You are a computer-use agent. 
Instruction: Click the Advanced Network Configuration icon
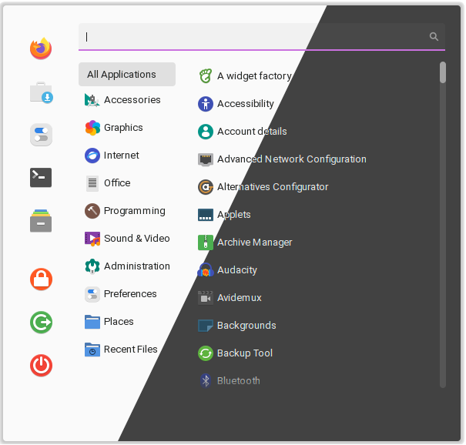[x=206, y=159]
